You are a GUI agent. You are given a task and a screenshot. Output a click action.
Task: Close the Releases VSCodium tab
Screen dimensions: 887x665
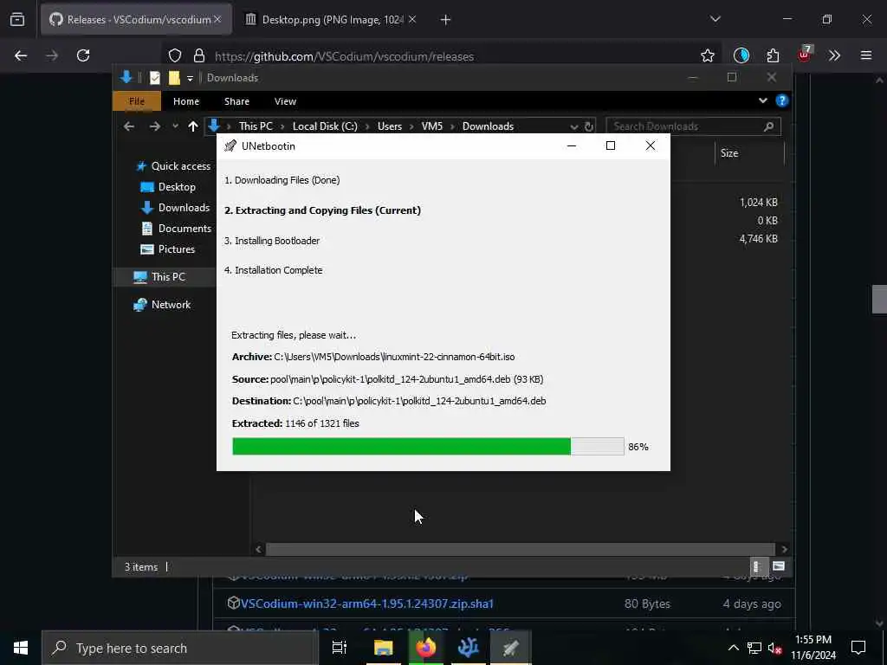click(x=217, y=19)
